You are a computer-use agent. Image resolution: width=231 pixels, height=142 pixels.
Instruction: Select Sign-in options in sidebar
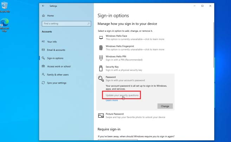pyautogui.click(x=55, y=58)
